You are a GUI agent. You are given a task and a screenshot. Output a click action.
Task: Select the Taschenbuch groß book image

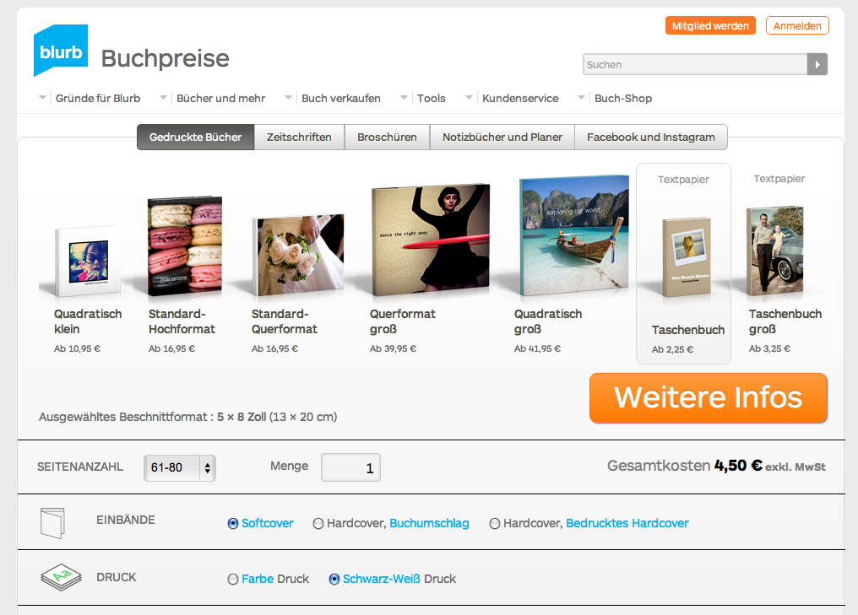[x=775, y=251]
